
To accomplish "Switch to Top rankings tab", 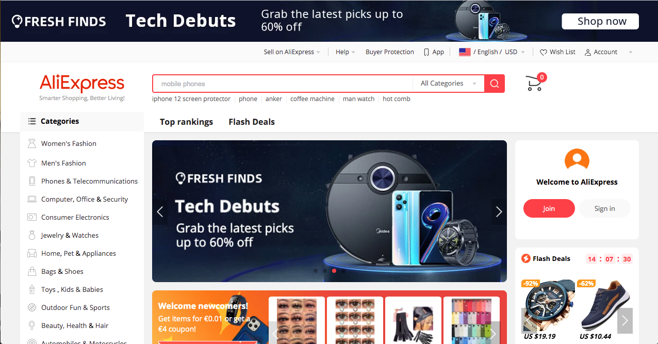I will pos(186,122).
